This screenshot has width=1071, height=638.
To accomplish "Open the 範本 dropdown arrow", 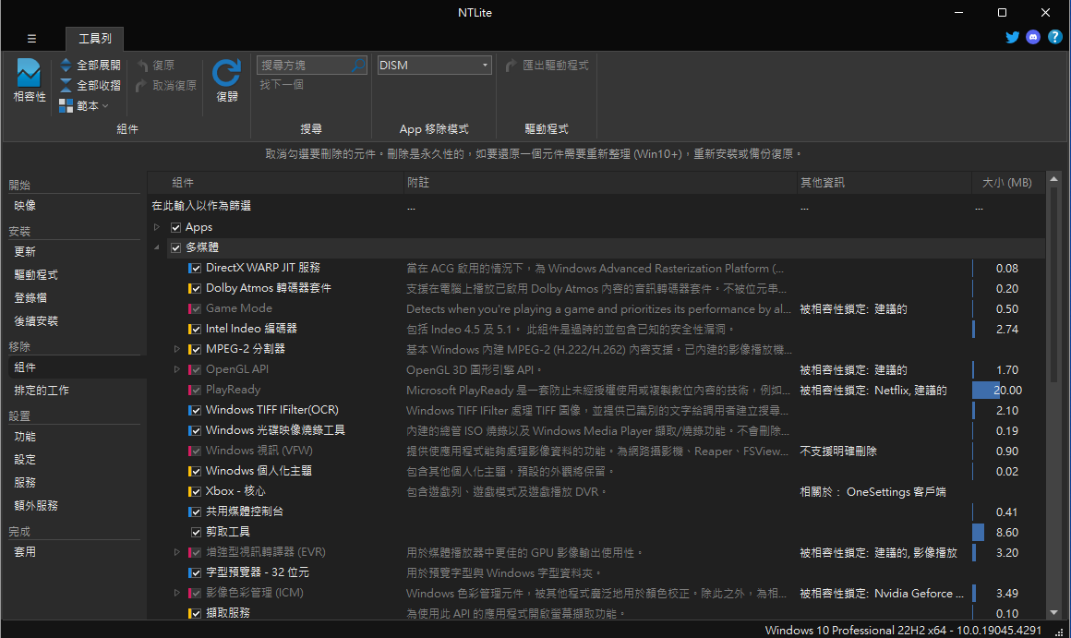I will (x=105, y=106).
